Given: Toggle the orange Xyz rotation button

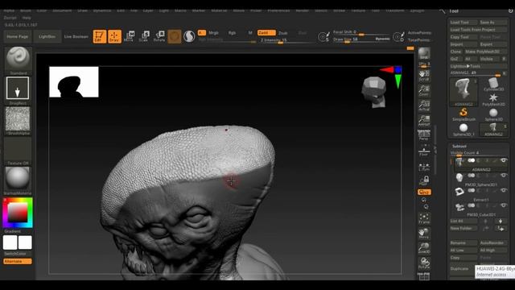Looking at the screenshot, I should tap(424, 192).
